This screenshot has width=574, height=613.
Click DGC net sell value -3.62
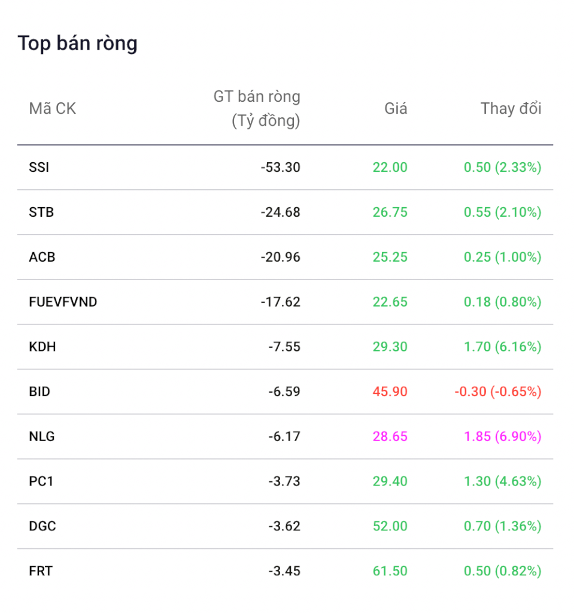(284, 526)
